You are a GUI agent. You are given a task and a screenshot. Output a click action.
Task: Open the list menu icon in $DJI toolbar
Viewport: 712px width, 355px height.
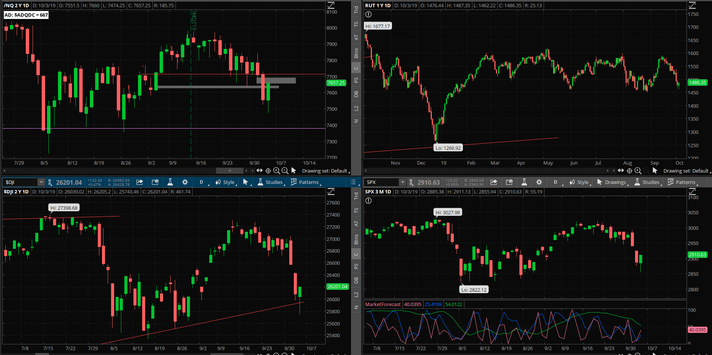coord(353,182)
